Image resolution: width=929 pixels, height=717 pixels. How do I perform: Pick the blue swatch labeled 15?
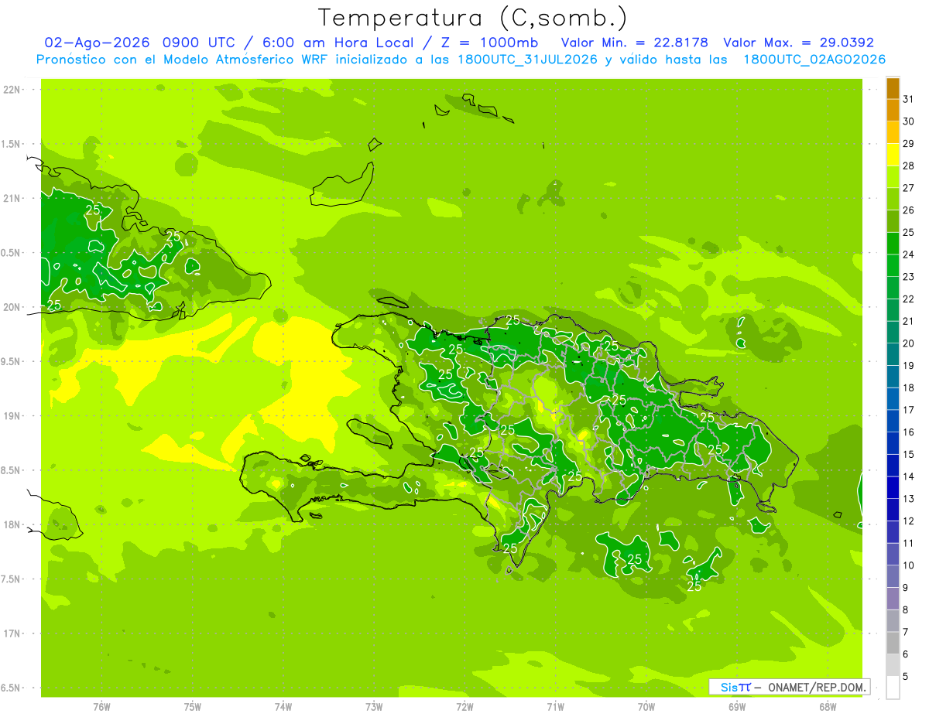click(893, 444)
